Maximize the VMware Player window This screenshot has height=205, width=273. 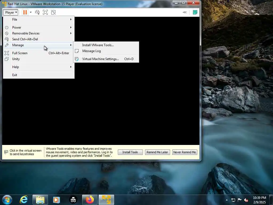point(183,3)
